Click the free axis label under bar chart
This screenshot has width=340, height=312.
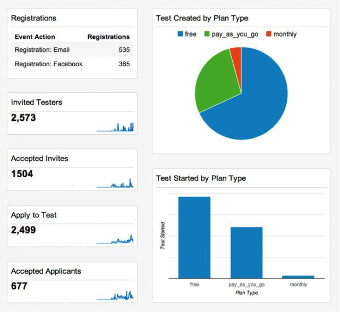(x=194, y=284)
